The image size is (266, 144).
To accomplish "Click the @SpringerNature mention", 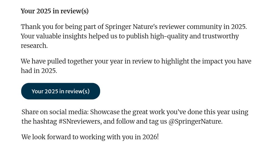I will click(195, 122).
